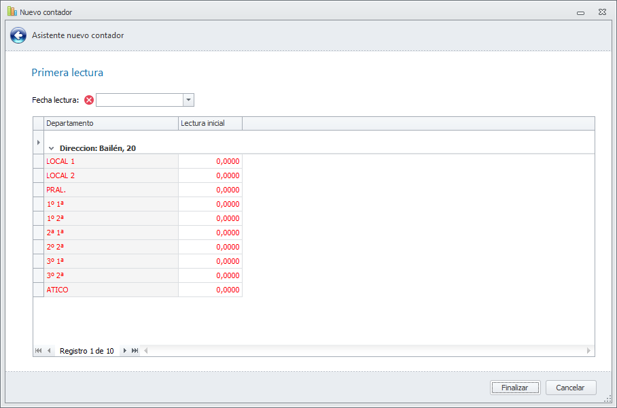Click inside the Fecha lectura date field
The image size is (617, 408).
pos(140,100)
